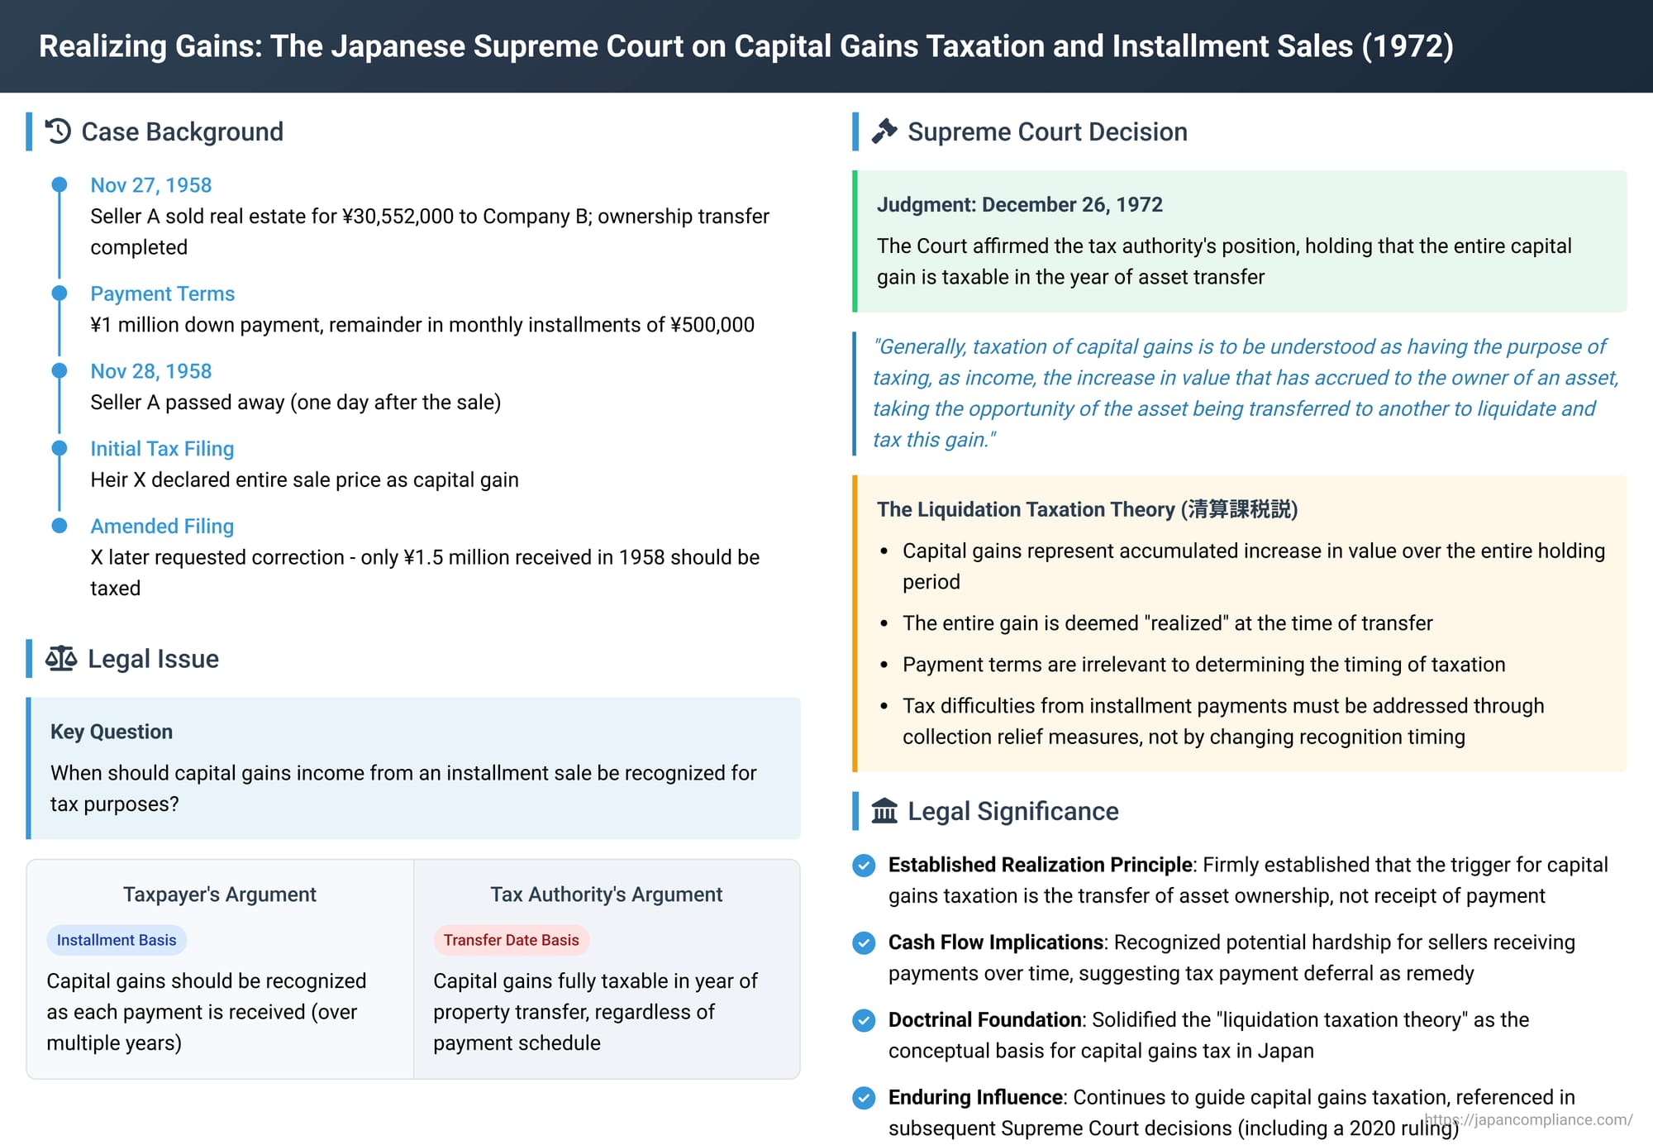Click the Nov 27, 1958 timeline heading
This screenshot has width=1653, height=1145.
point(151,185)
